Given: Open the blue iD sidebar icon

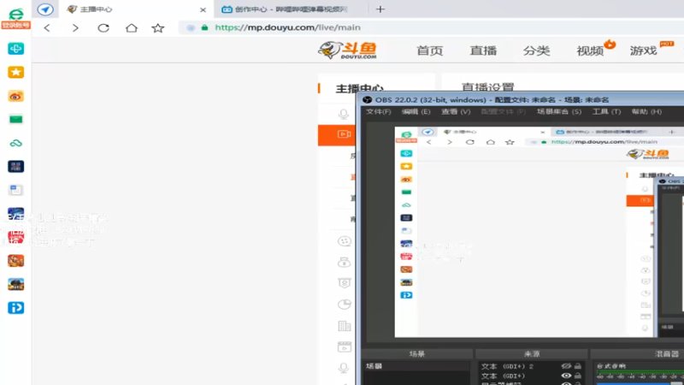Looking at the screenshot, I should 15,308.
